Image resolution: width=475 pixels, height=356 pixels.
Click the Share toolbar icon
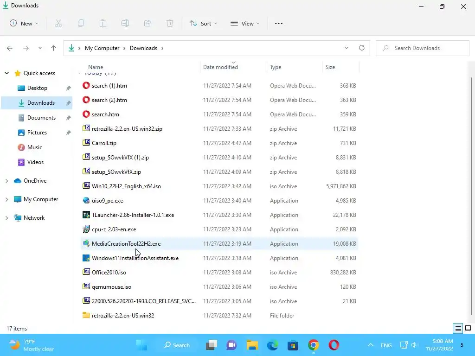(148, 23)
